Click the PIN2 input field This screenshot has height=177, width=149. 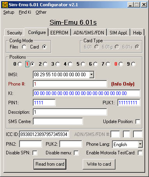click(30, 144)
